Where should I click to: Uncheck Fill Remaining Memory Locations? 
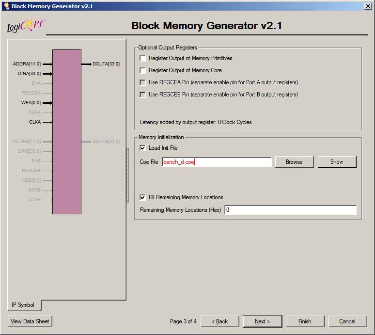(142, 197)
